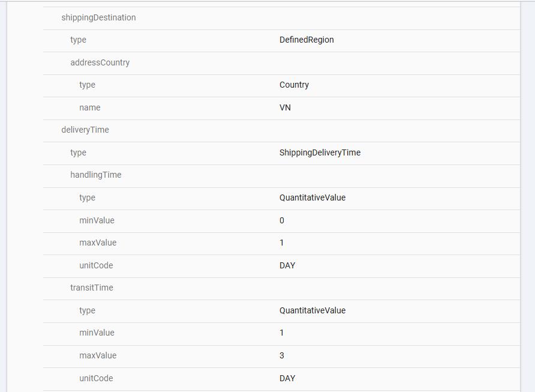Select handlingTime minValue of 0
The image size is (535, 392).
282,220
